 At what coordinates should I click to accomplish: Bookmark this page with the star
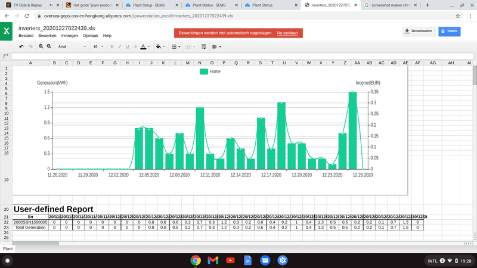(458, 16)
